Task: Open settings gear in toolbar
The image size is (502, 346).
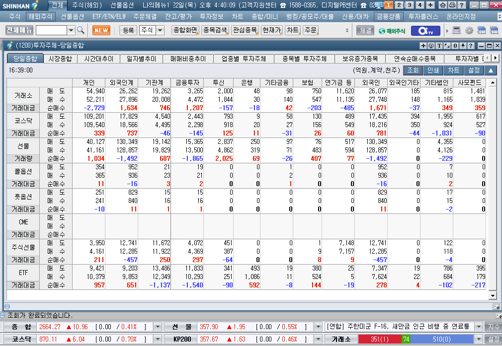Action: pyautogui.click(x=469, y=30)
